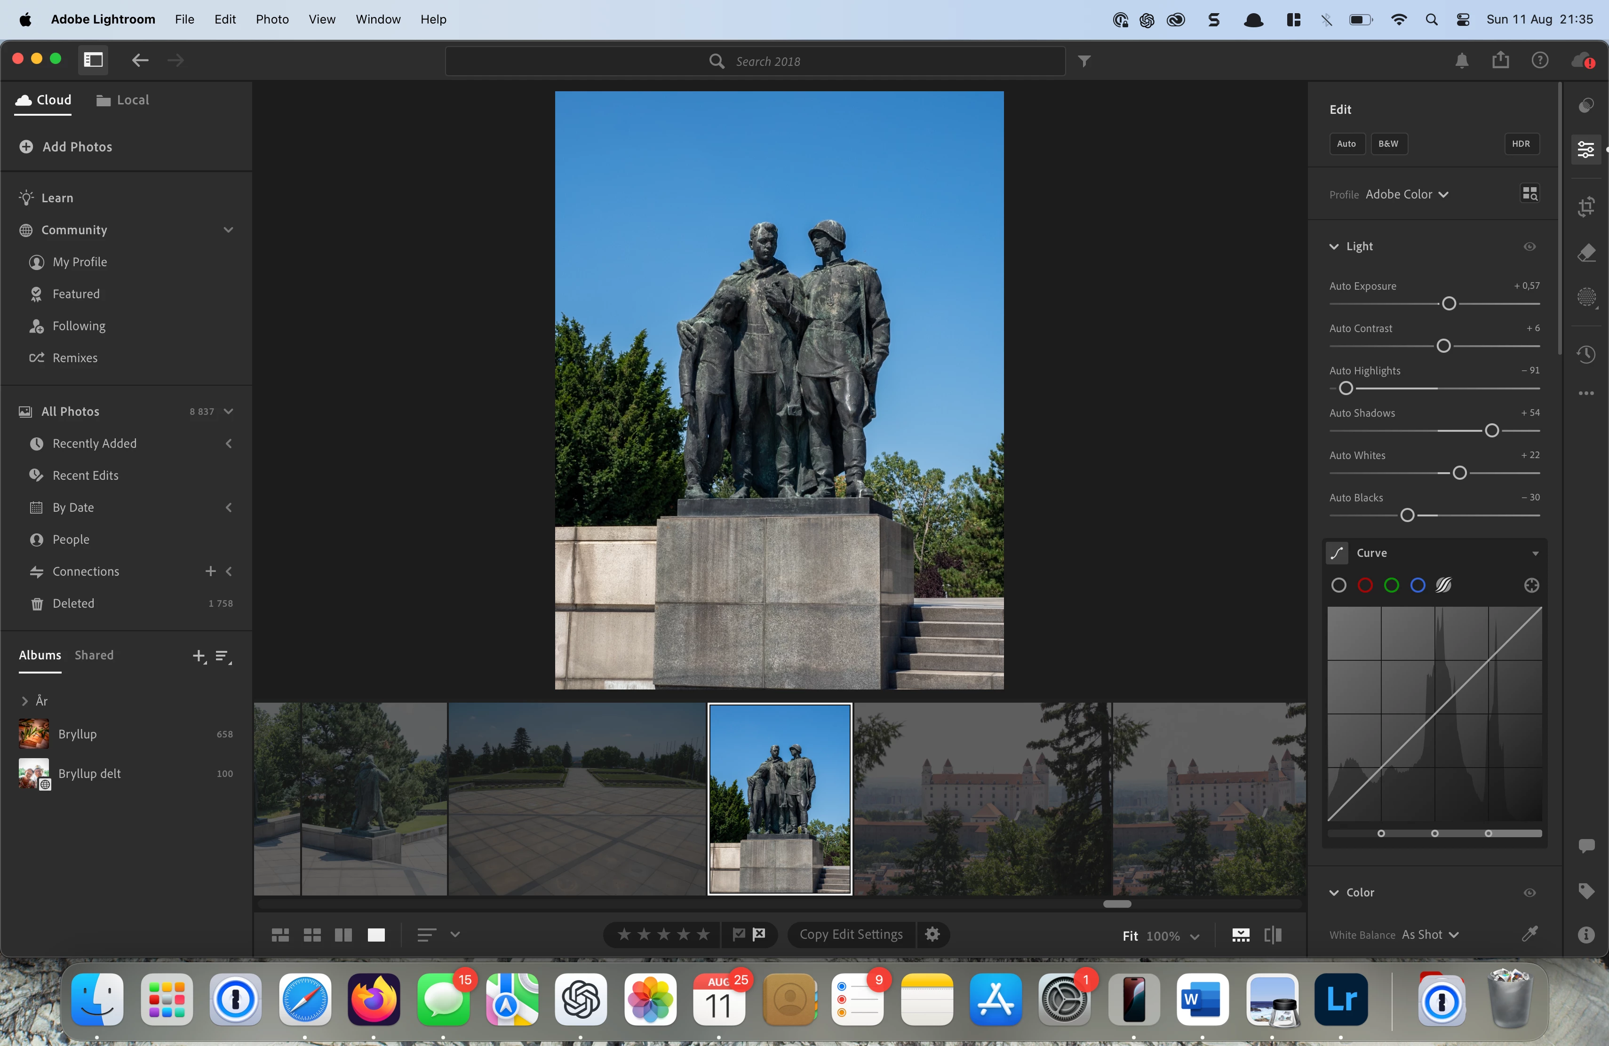Screen dimensions: 1609x1046
Task: Click the Copy Edit Settings button
Action: (x=851, y=935)
